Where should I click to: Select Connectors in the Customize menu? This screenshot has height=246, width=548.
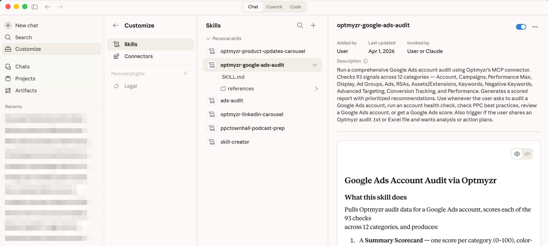[x=150, y=56]
